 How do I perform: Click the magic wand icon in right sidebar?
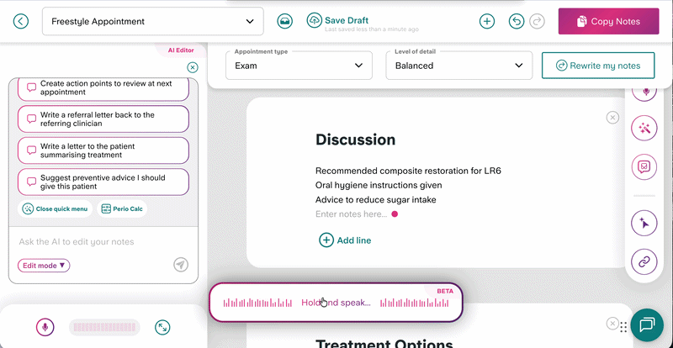[x=644, y=129]
